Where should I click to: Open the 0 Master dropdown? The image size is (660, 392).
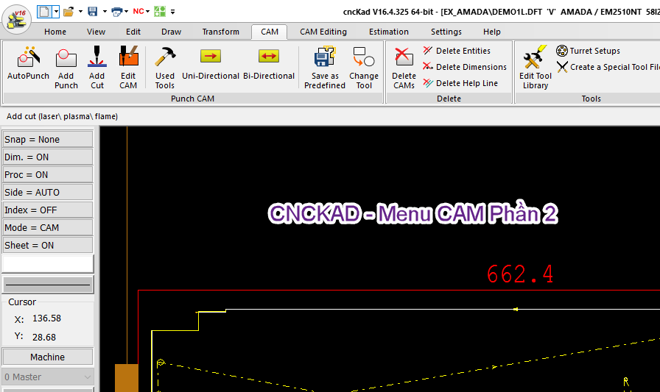(x=48, y=377)
